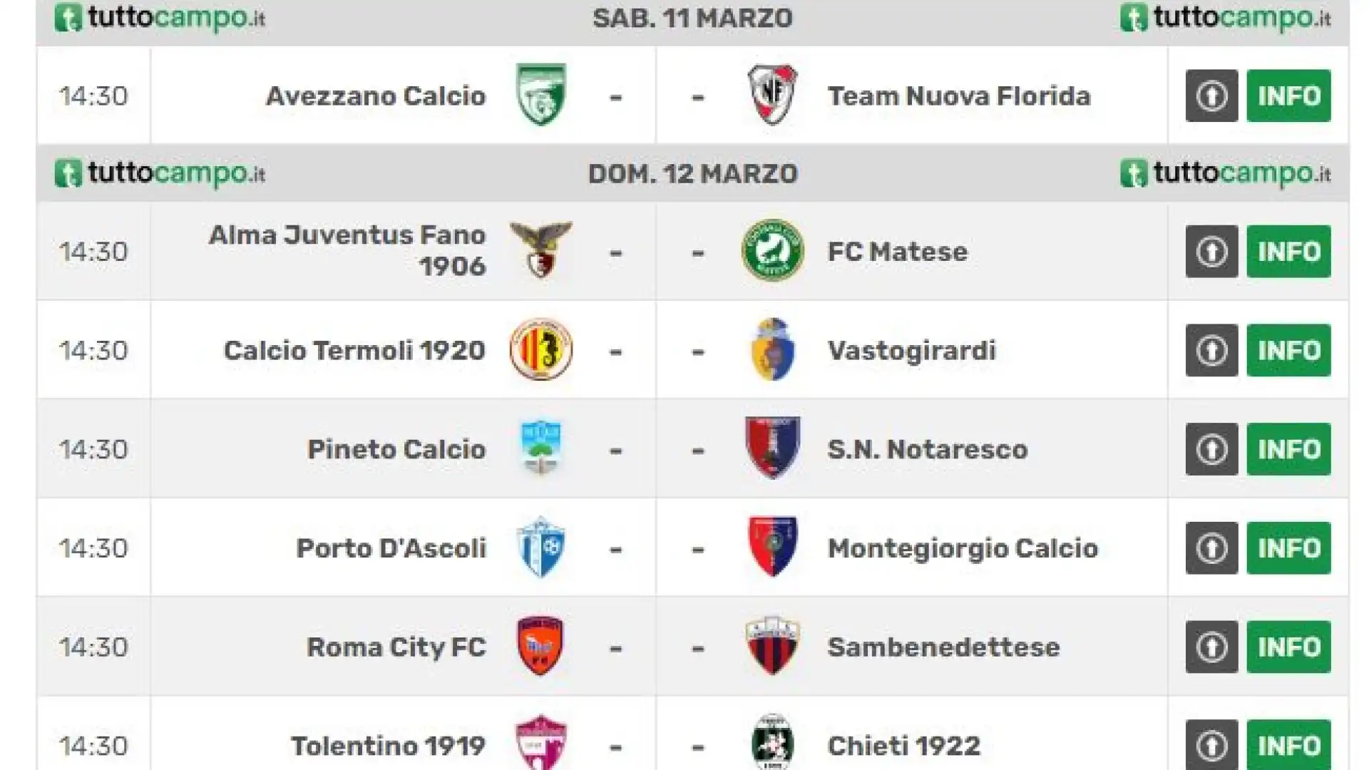Screen dimensions: 1369x770
Task: Click the arrow icon for Avezzano match
Action: tap(1211, 96)
